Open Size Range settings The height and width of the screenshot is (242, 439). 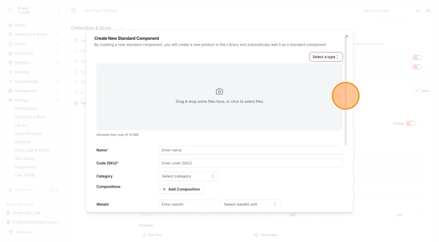pyautogui.click(x=24, y=159)
